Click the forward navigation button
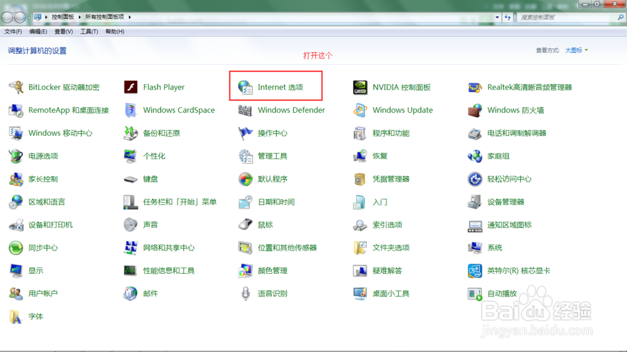The height and width of the screenshot is (352, 627). 19,17
